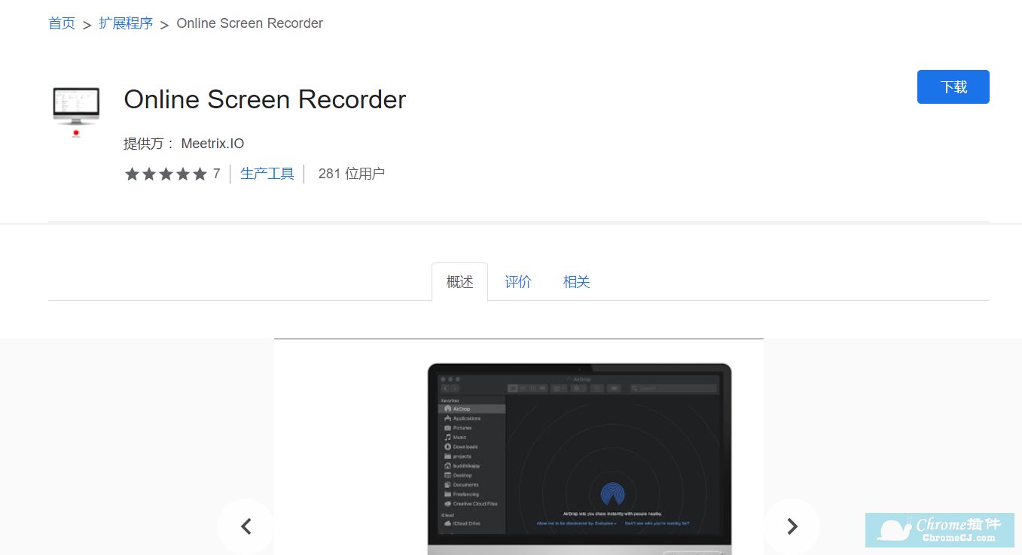Switch to the 概述 tab
Image resolution: width=1022 pixels, height=555 pixels.
click(x=459, y=282)
